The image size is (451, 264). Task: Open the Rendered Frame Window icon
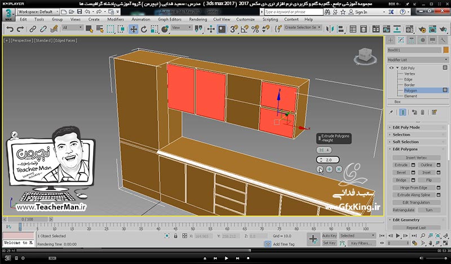[x=432, y=29]
